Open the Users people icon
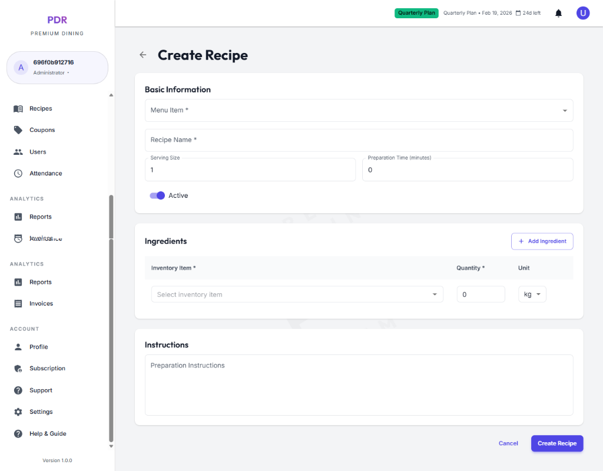Screen dimensions: 603x471 [18, 152]
